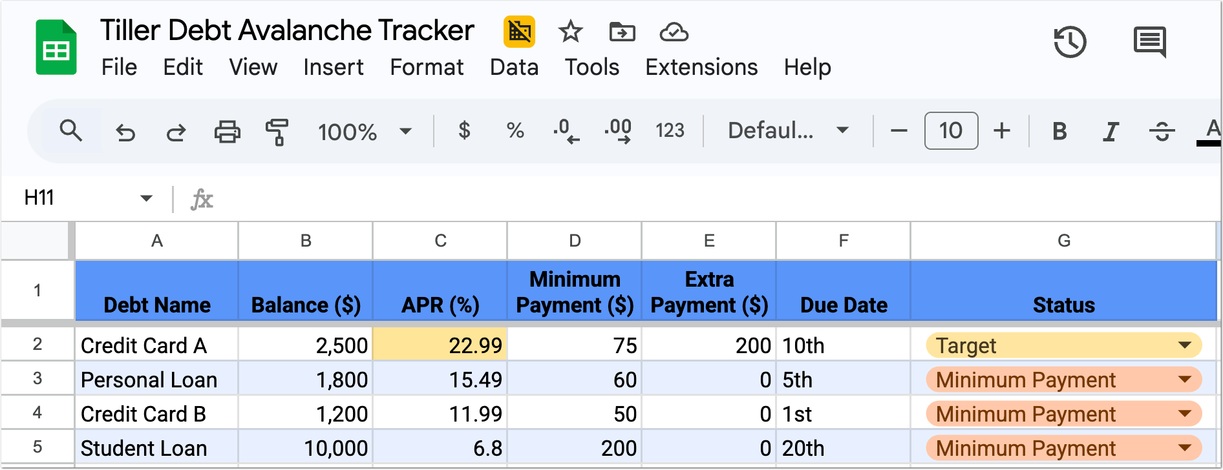Image resolution: width=1223 pixels, height=470 pixels.
Task: Open the File menu
Action: pyautogui.click(x=119, y=67)
